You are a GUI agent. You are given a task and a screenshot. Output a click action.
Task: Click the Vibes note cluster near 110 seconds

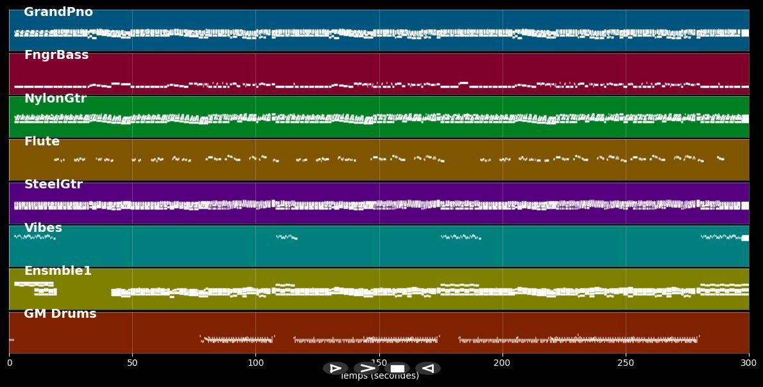pyautogui.click(x=286, y=237)
